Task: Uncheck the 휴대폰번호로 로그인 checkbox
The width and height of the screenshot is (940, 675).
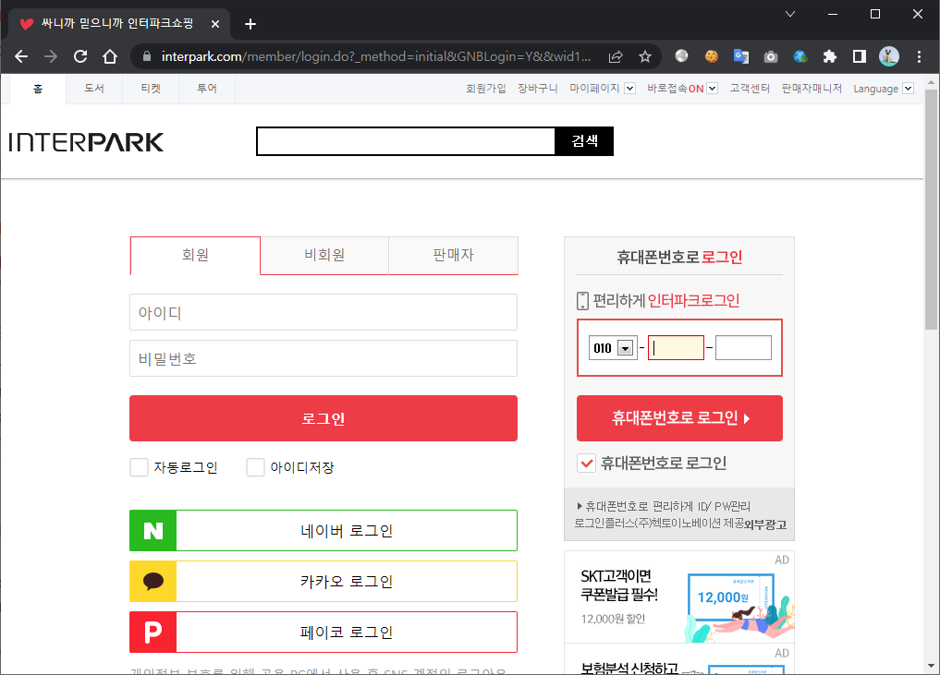Action: [586, 463]
